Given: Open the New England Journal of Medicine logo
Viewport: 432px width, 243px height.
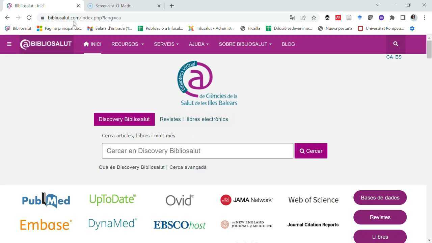Looking at the screenshot, I should pyautogui.click(x=246, y=225).
